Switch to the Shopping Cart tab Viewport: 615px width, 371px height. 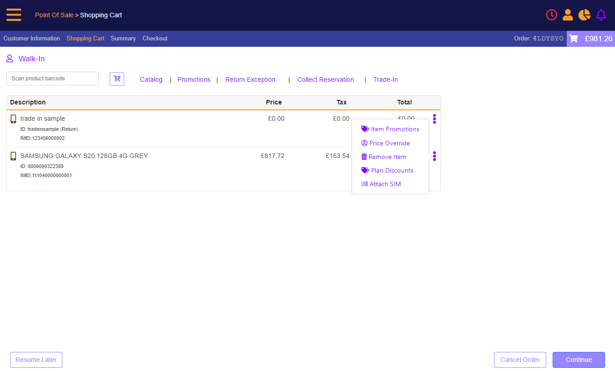click(x=86, y=39)
